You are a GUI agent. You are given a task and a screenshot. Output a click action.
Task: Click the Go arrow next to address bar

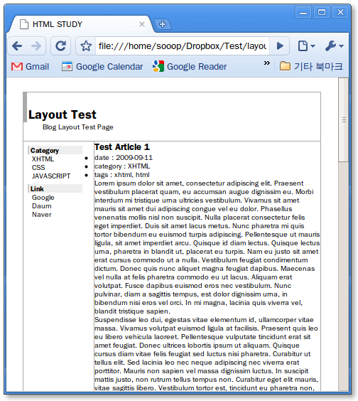pos(280,46)
